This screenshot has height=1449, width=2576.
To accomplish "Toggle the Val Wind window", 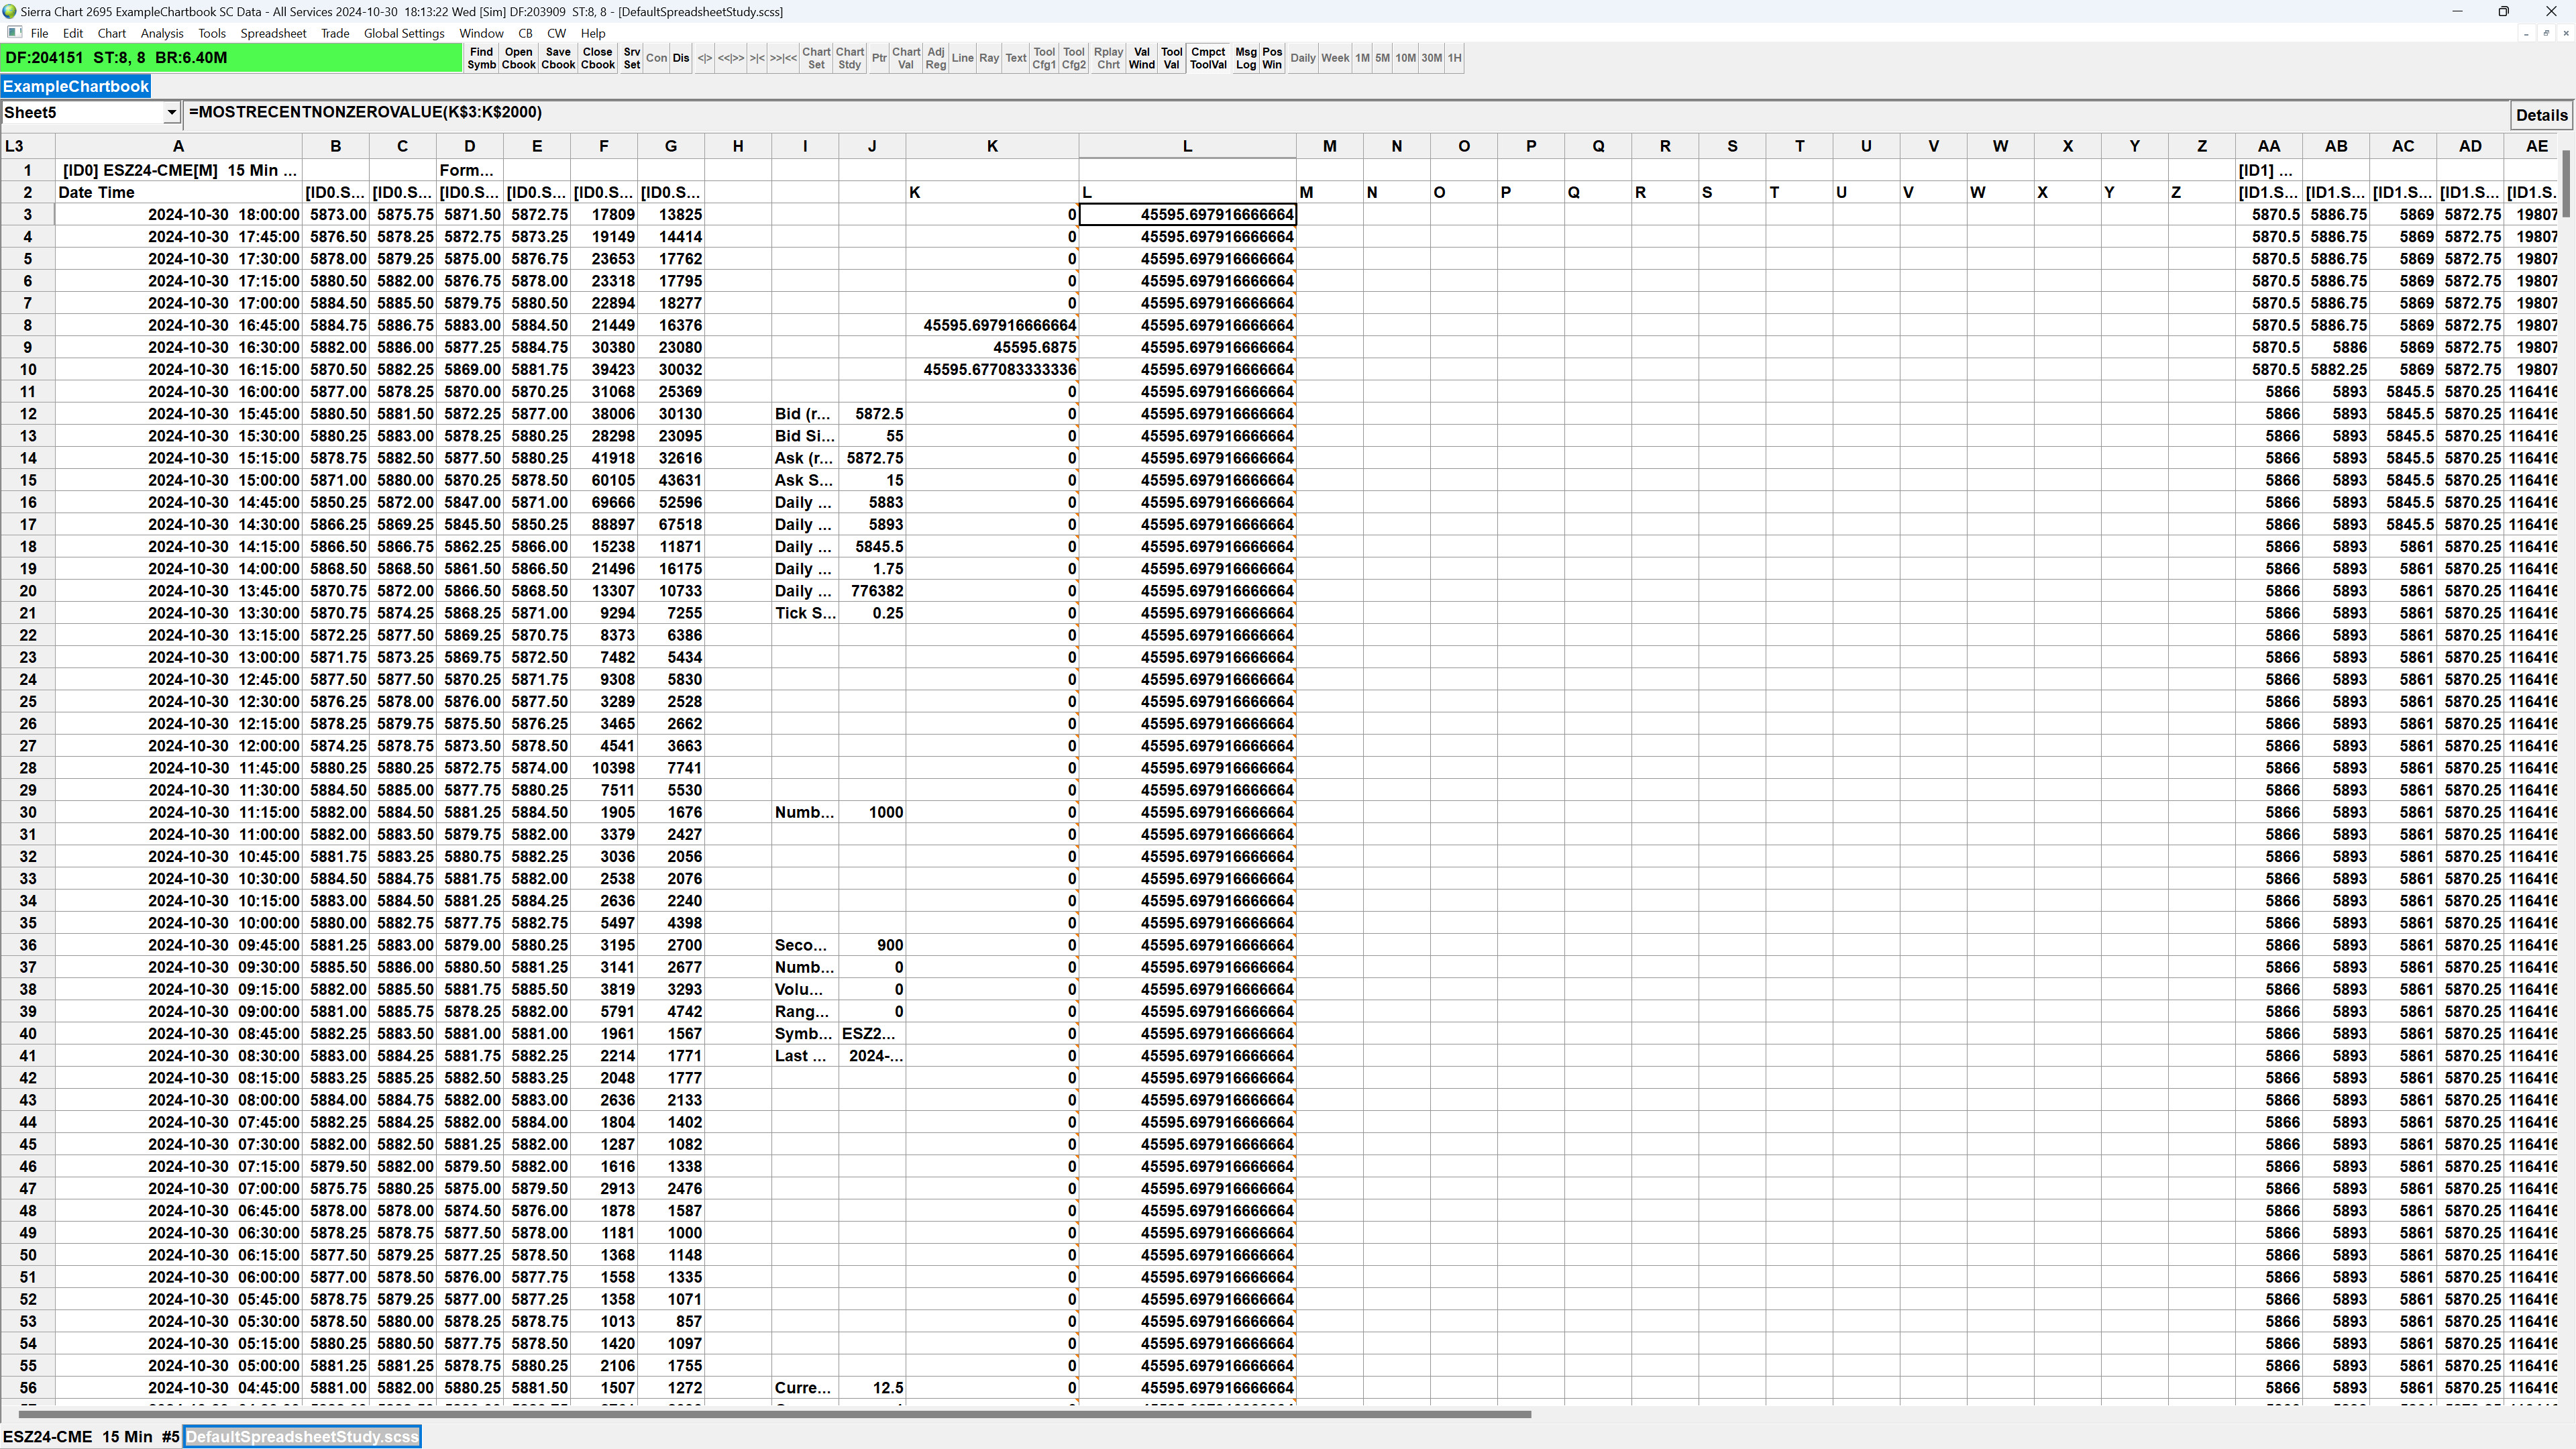I will coord(1141,58).
